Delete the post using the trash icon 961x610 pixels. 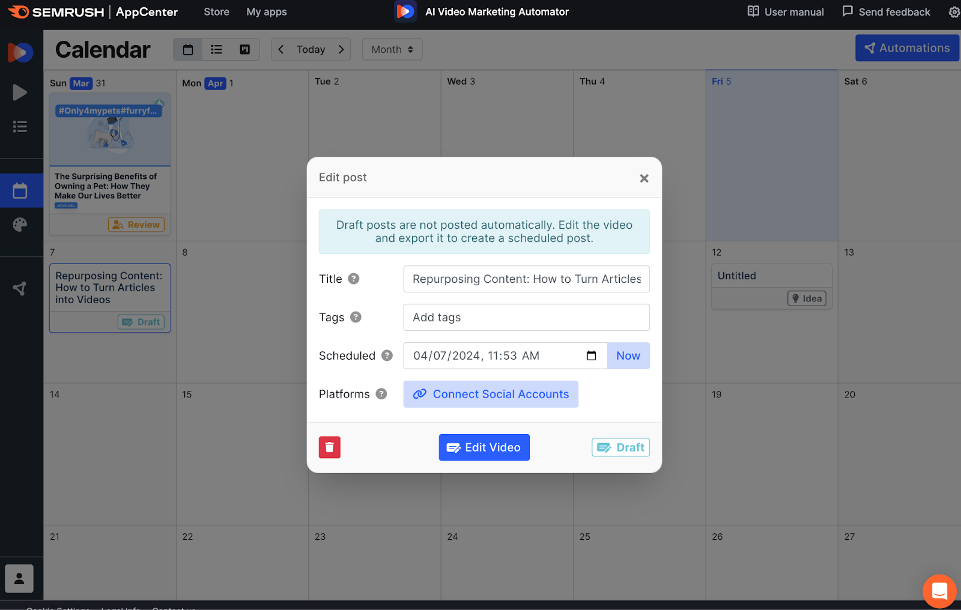[329, 447]
